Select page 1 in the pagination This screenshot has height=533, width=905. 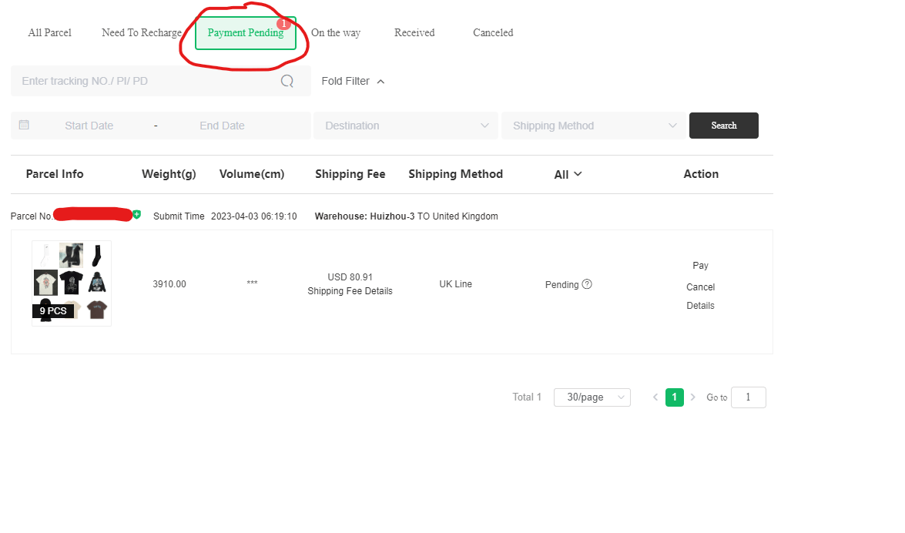coord(674,397)
